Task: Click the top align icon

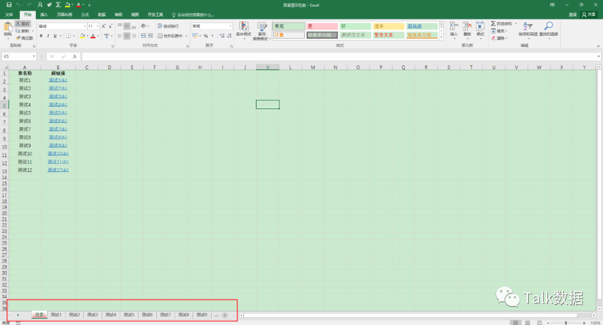Action: (120, 26)
